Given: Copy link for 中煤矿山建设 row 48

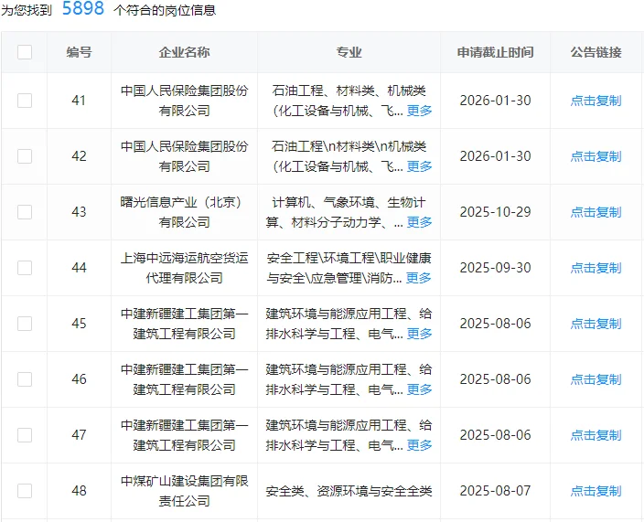Looking at the screenshot, I should (596, 491).
